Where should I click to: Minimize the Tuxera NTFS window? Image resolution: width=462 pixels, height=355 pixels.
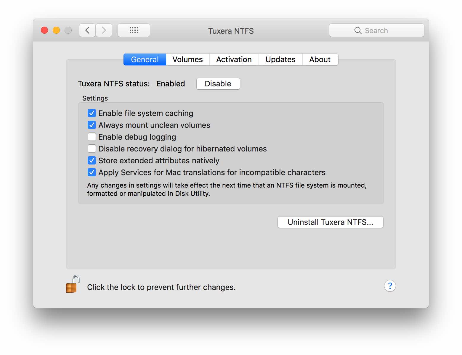(x=56, y=30)
